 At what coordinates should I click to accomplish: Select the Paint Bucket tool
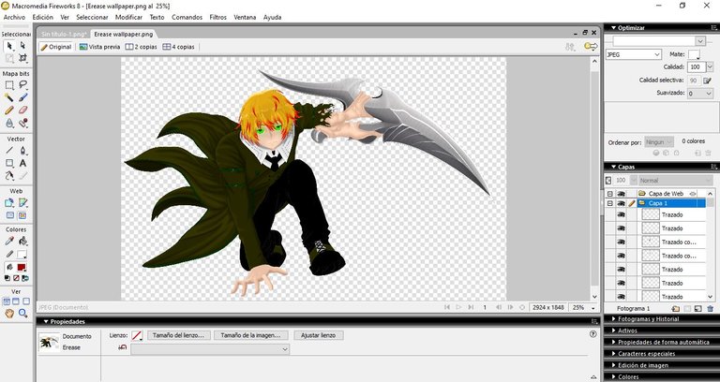[x=22, y=242]
